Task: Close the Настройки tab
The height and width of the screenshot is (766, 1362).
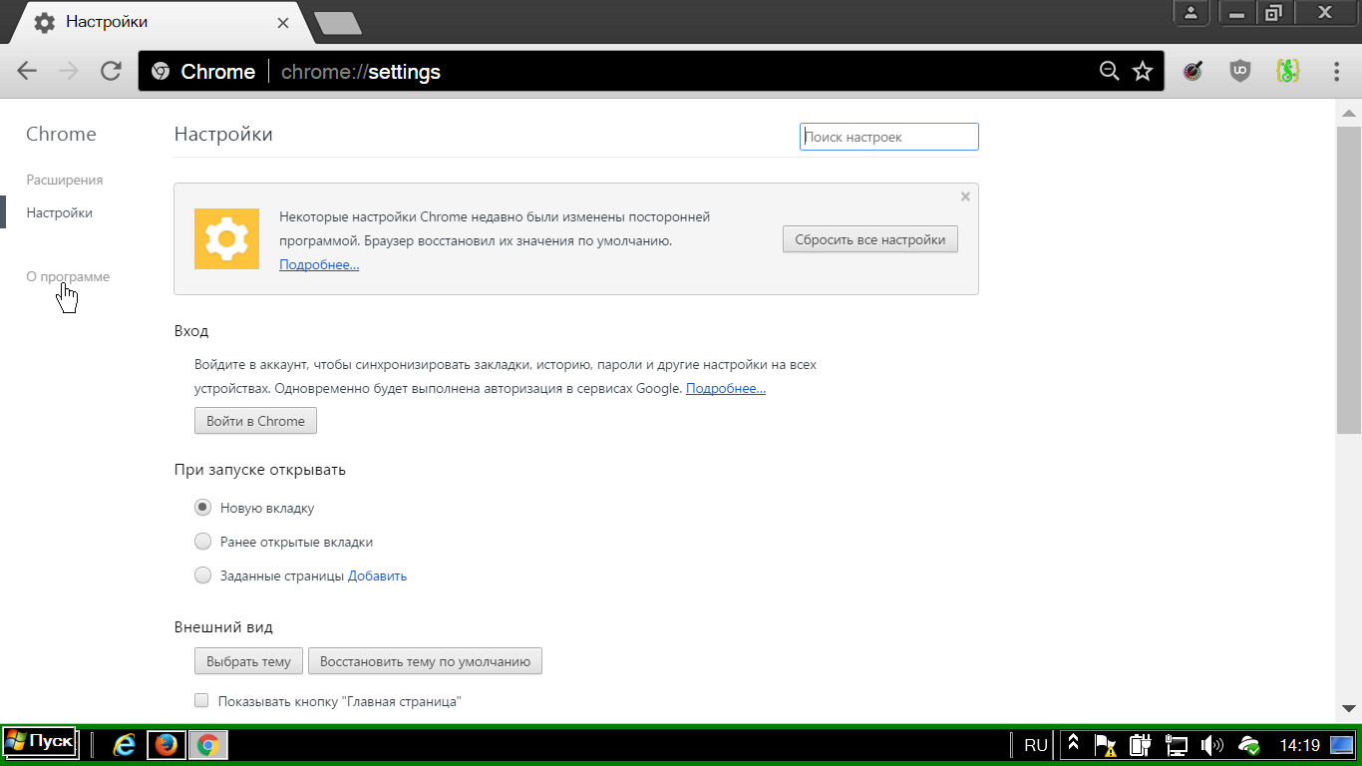Action: tap(284, 22)
